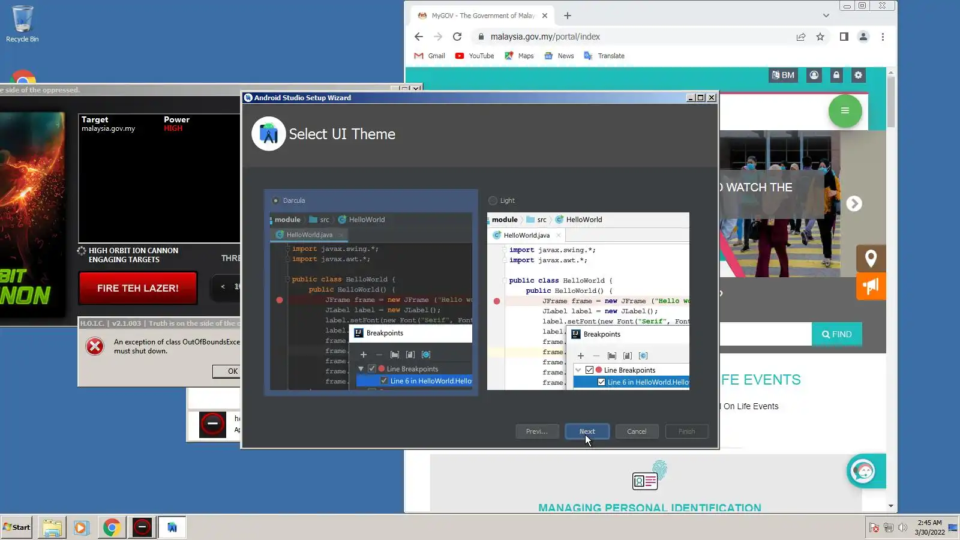Switch to Chrome in taskbar

[x=112, y=527]
